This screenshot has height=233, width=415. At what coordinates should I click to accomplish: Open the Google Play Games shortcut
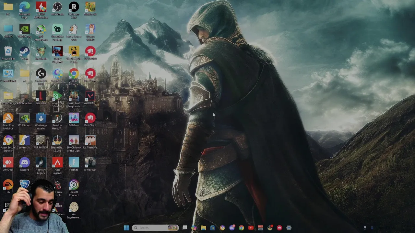tap(57, 99)
